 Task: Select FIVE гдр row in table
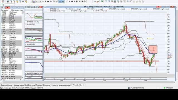point(11,24)
